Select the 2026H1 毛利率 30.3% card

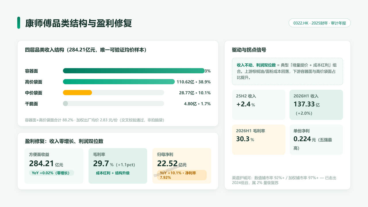259,139
